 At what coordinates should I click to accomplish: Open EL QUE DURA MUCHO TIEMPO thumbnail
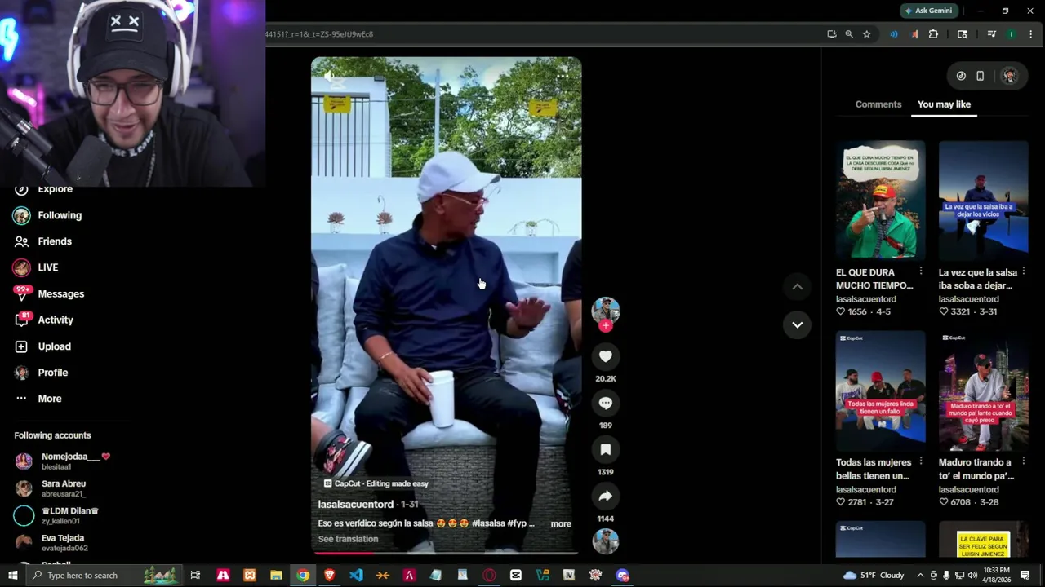pos(880,201)
